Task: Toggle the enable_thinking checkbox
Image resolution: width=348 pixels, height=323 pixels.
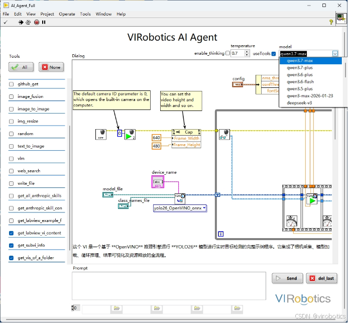Action: click(x=227, y=53)
